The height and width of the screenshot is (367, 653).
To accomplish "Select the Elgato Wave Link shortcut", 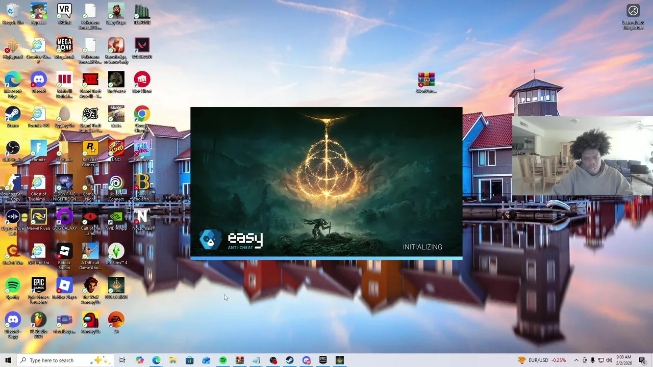I will click(x=13, y=222).
